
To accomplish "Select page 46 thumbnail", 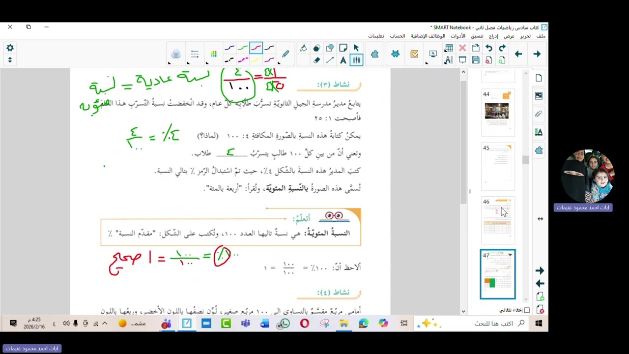I will [497, 220].
